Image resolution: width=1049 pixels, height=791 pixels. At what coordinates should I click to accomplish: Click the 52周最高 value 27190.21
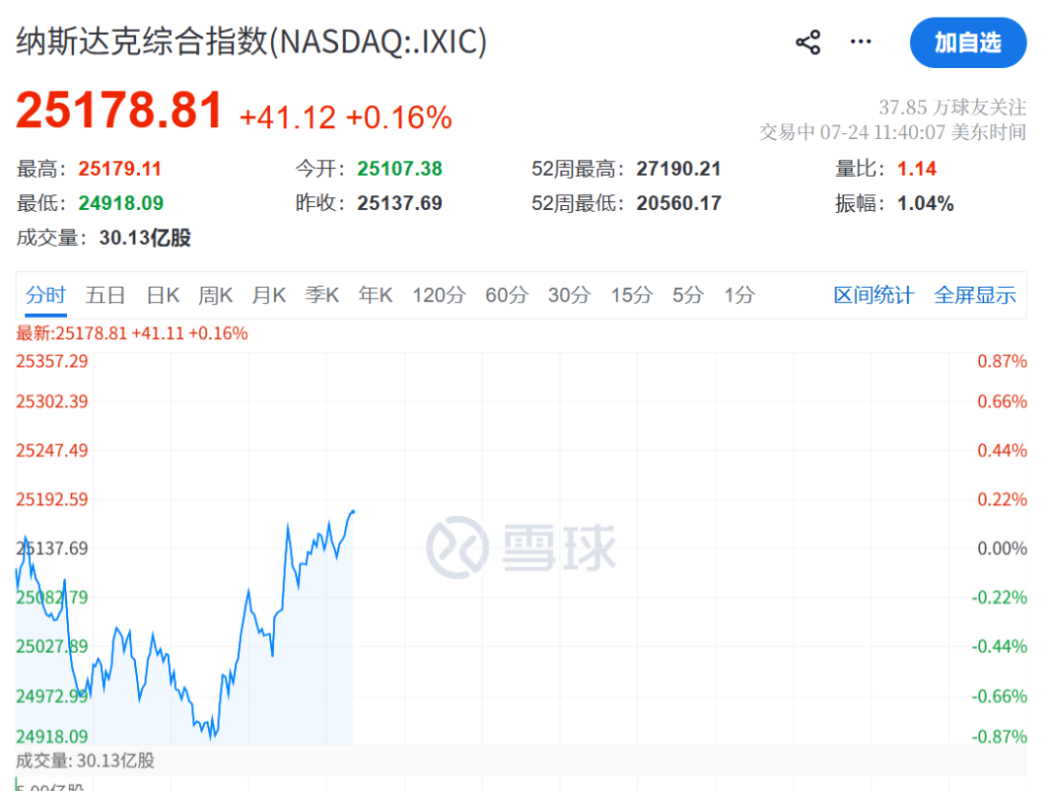678,169
